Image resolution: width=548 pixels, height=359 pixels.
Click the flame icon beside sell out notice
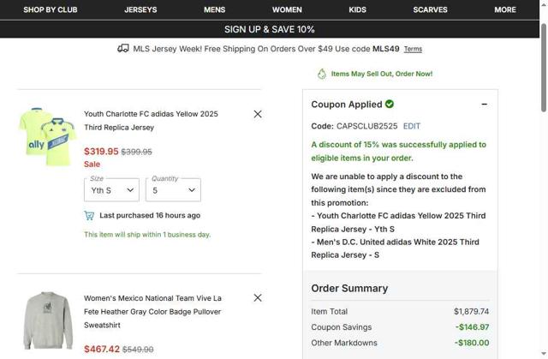point(322,74)
